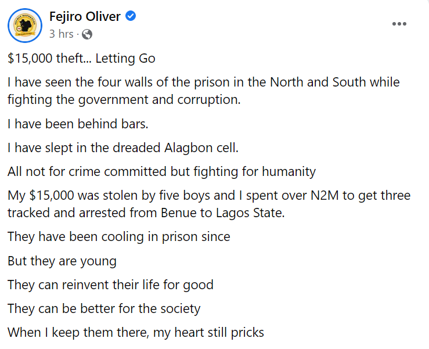Viewport: 429px width, 349px height.
Task: Open the post options three-dots menu
Action: [399, 24]
